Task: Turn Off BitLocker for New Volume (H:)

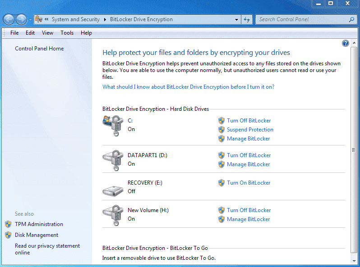Action: click(249, 210)
